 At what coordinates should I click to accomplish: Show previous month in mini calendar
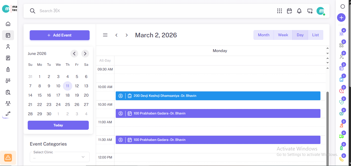point(74,54)
